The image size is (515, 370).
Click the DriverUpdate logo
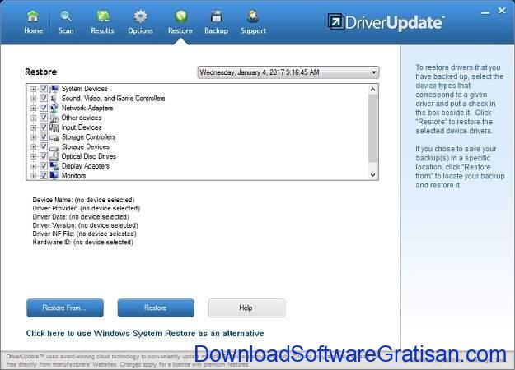click(386, 22)
